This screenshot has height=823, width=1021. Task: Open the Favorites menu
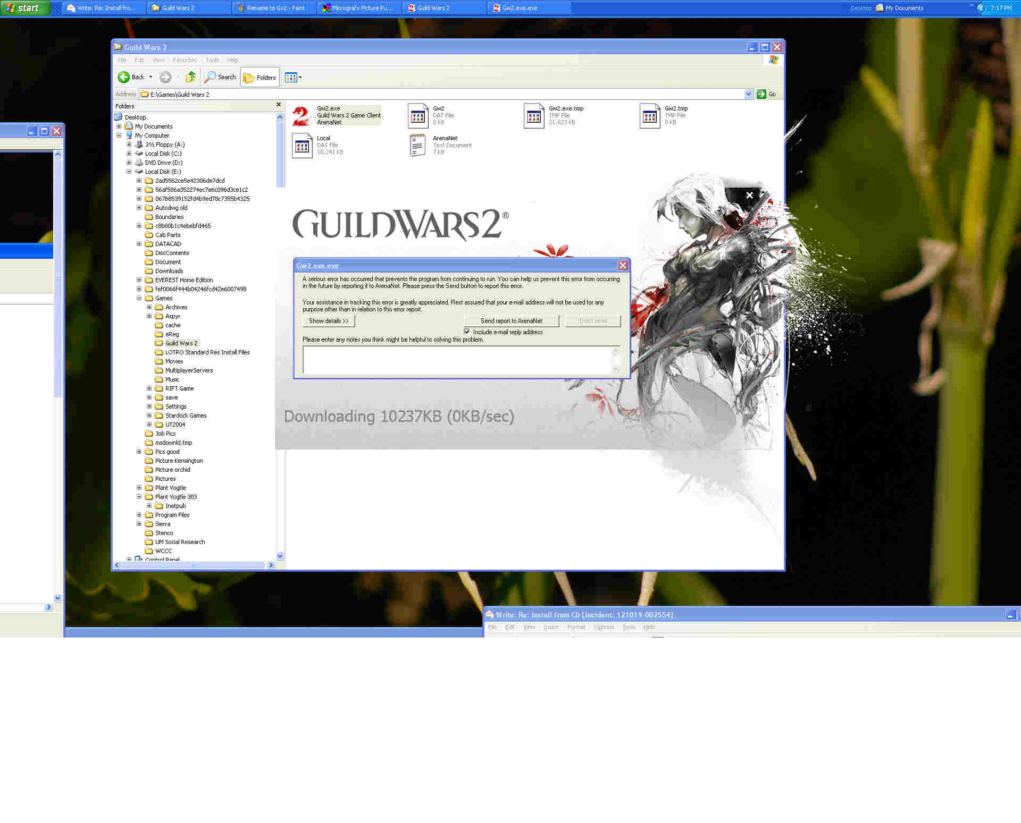(185, 60)
